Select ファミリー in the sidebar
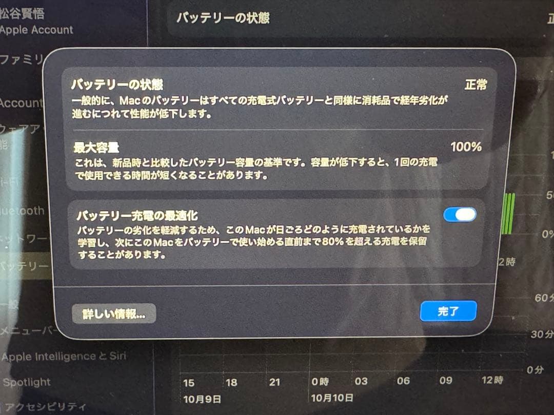This screenshot has height=415, width=554. (x=22, y=58)
